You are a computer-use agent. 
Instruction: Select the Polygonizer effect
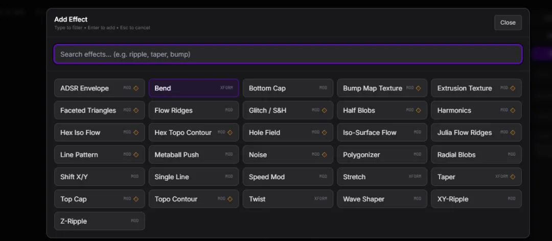(382, 155)
